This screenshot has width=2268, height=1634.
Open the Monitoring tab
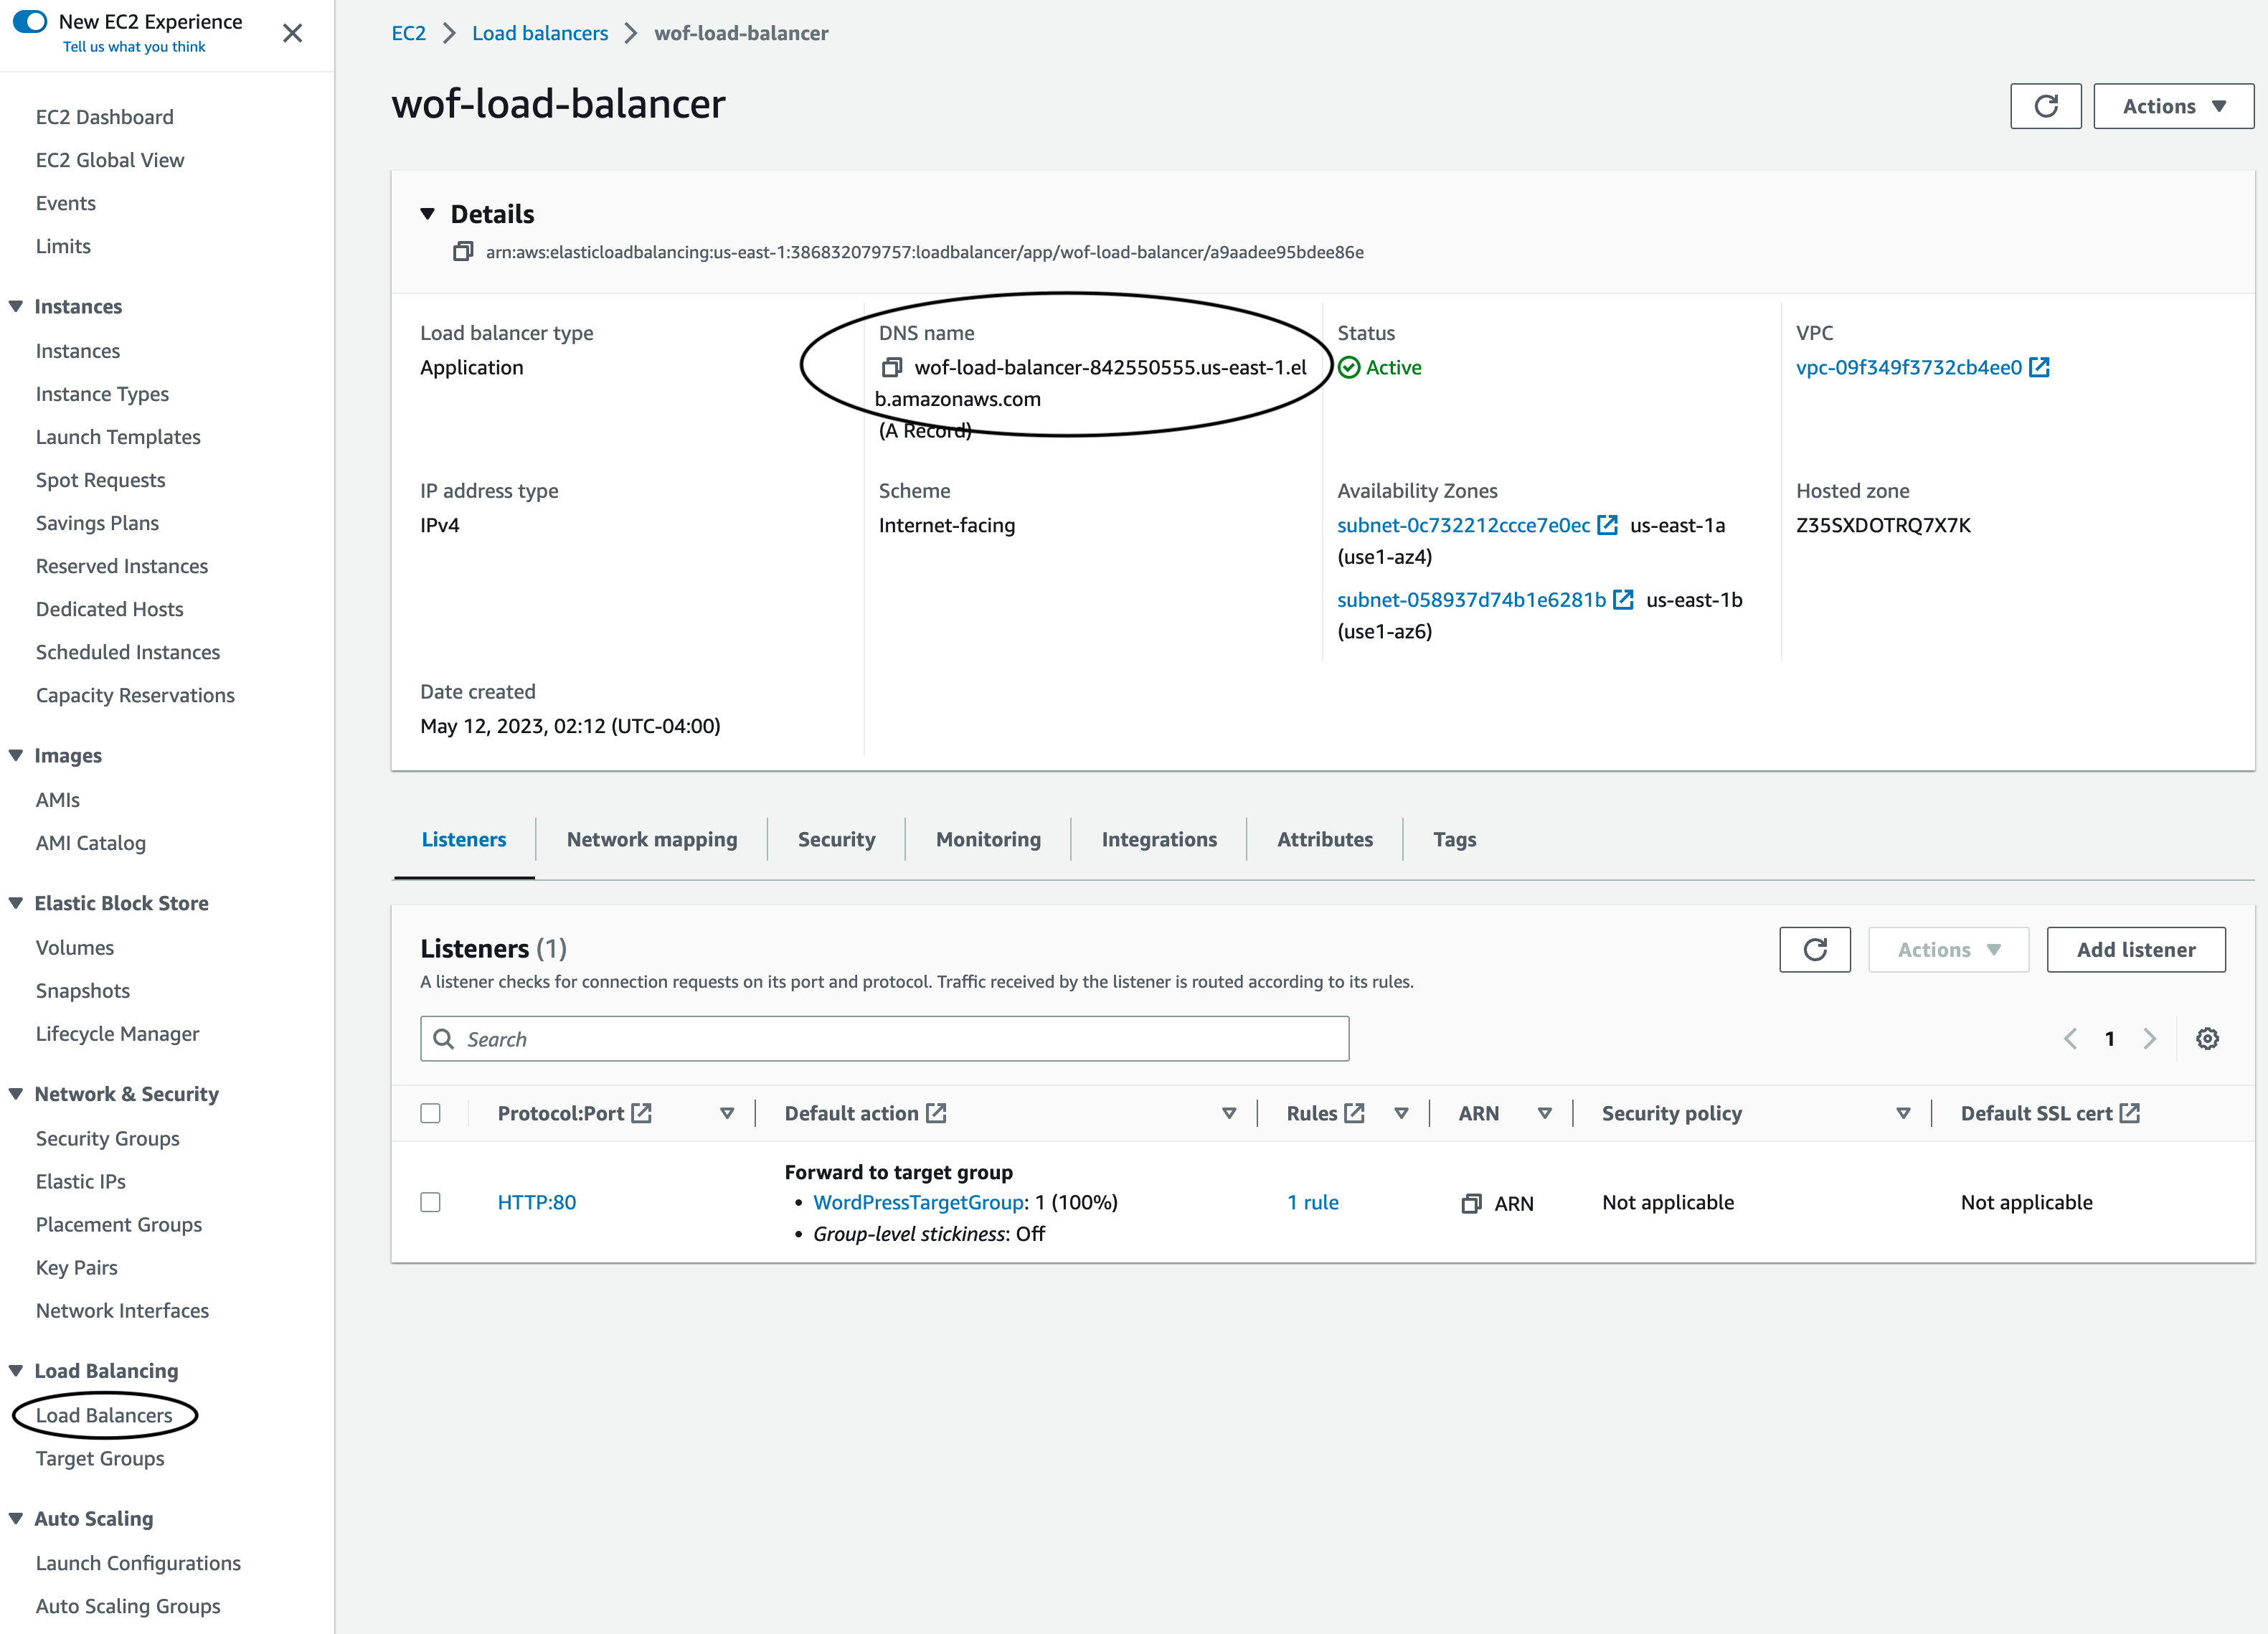tap(988, 839)
